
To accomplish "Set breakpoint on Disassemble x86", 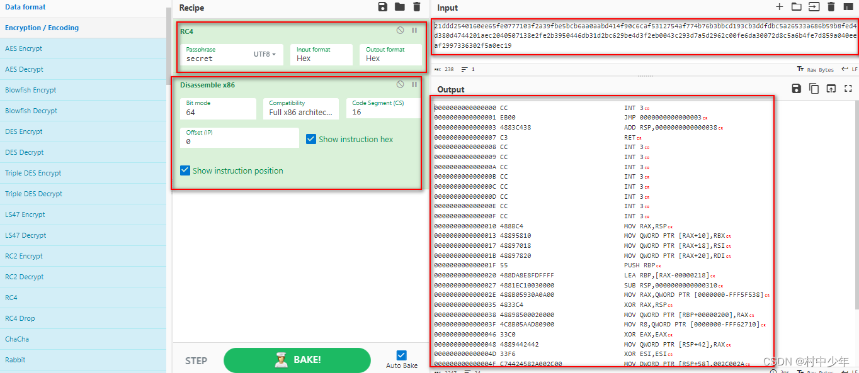I will [x=414, y=84].
